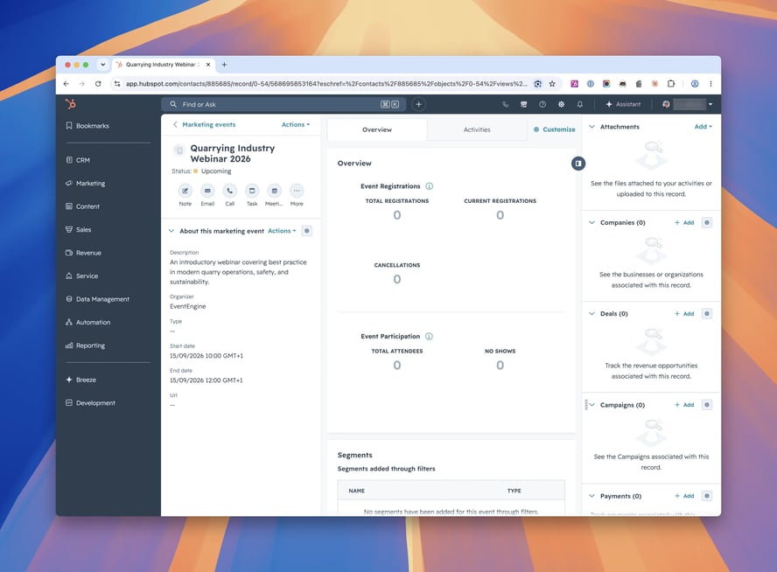Toggle the right sidebar collapse button

click(577, 164)
